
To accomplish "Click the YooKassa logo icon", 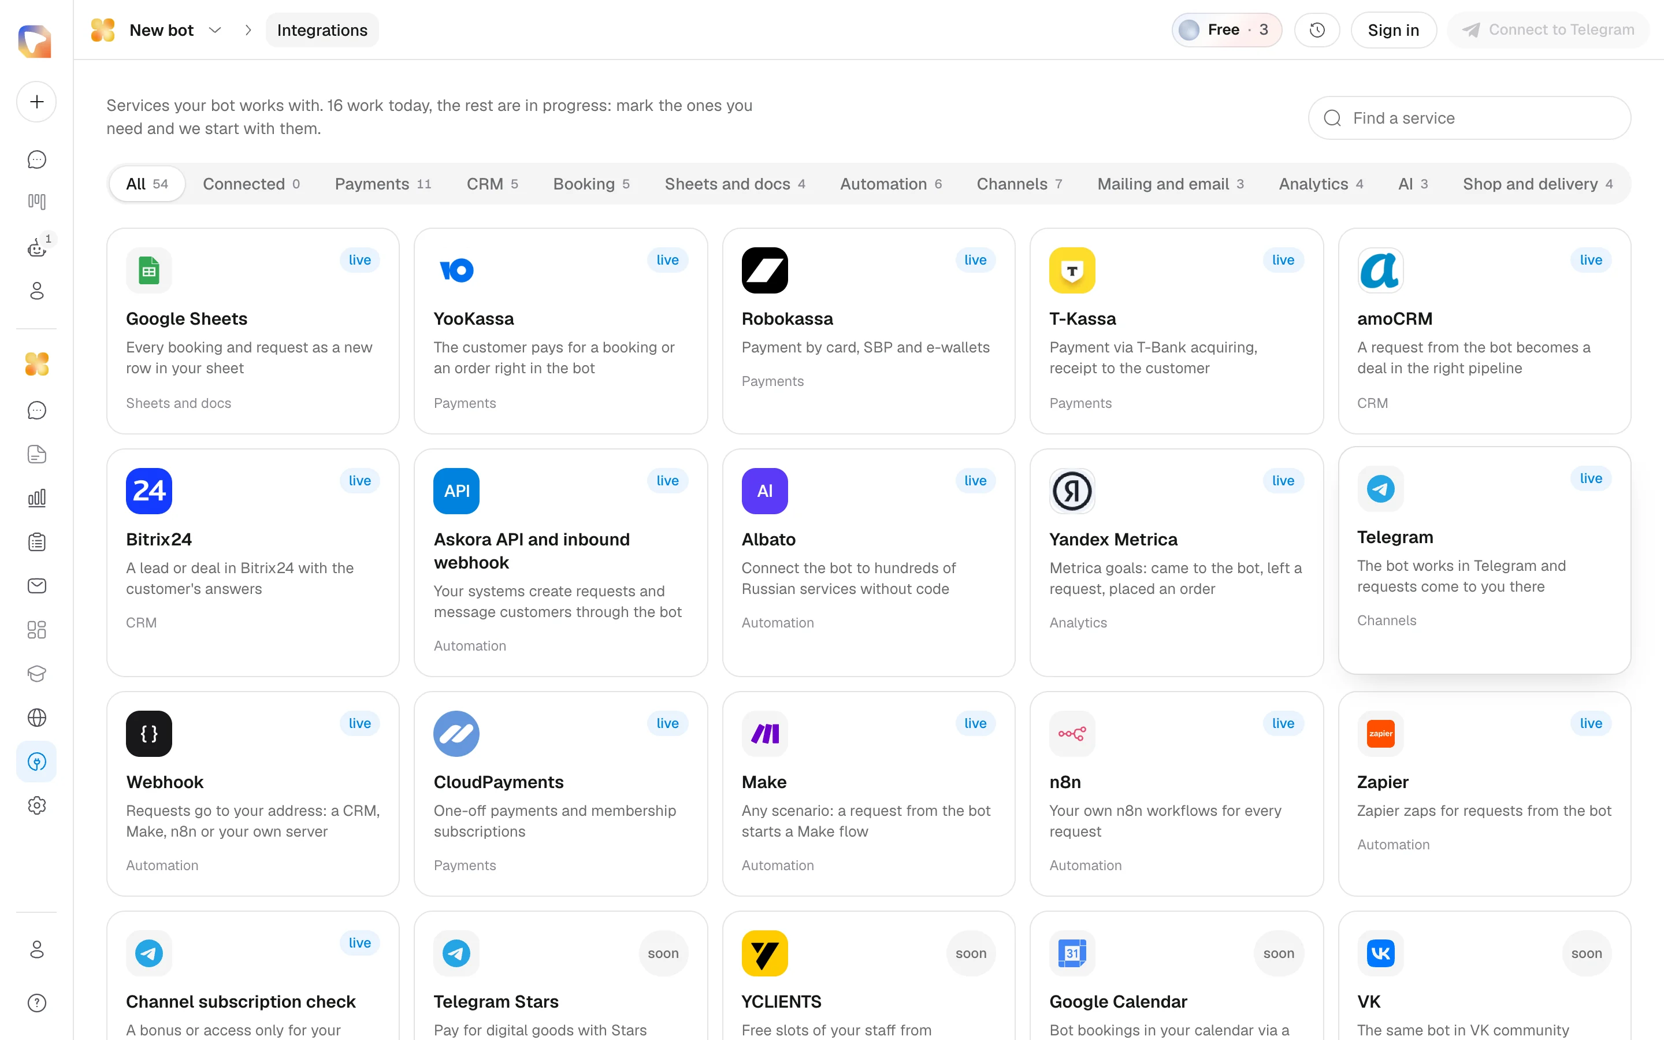I will click(456, 270).
